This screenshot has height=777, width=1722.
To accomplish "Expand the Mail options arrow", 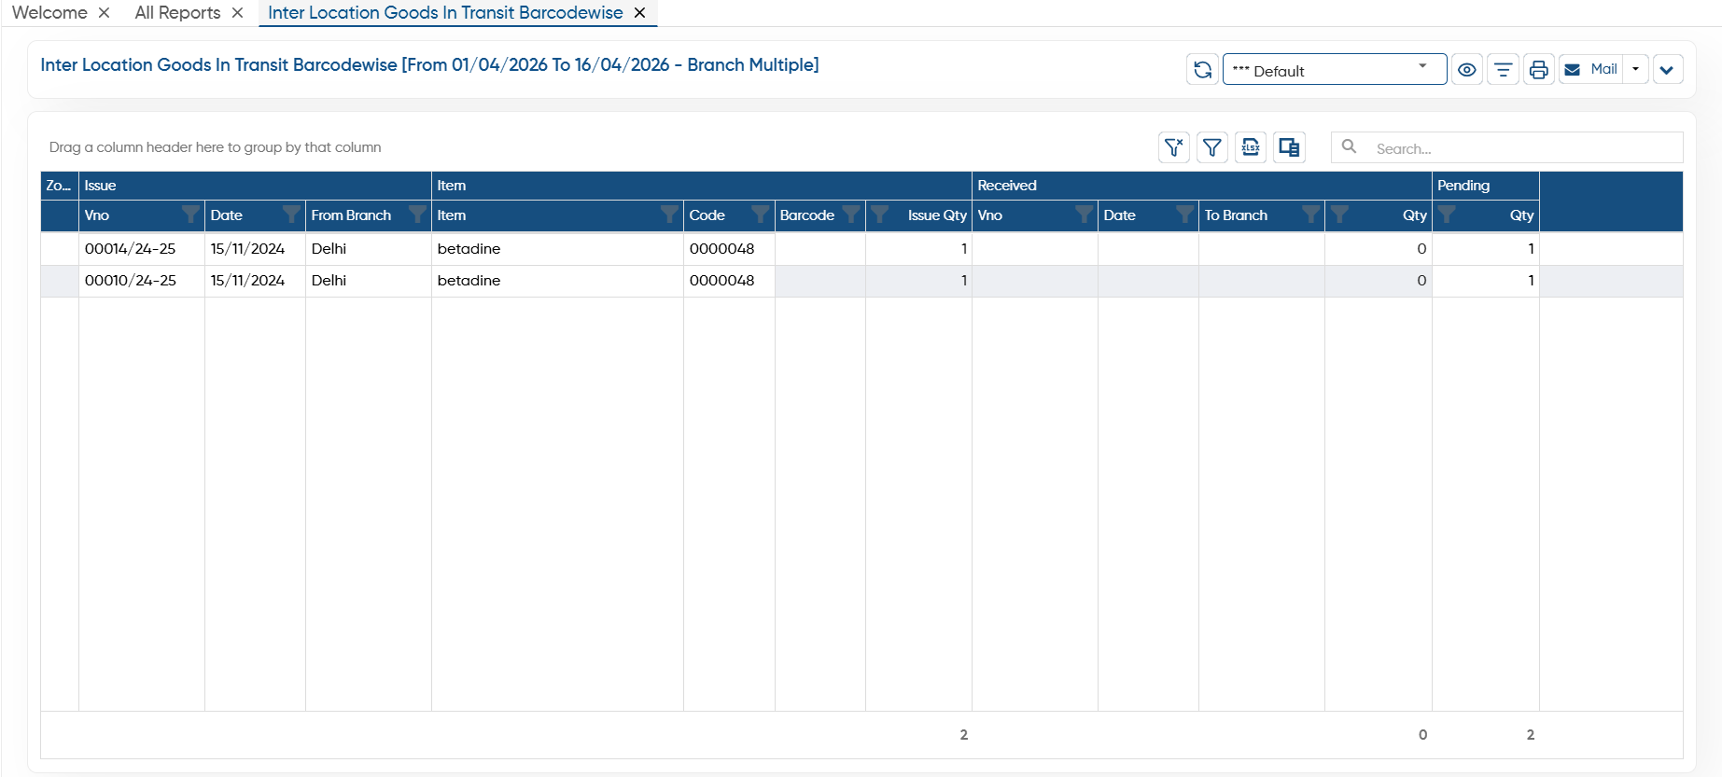I will (1635, 70).
